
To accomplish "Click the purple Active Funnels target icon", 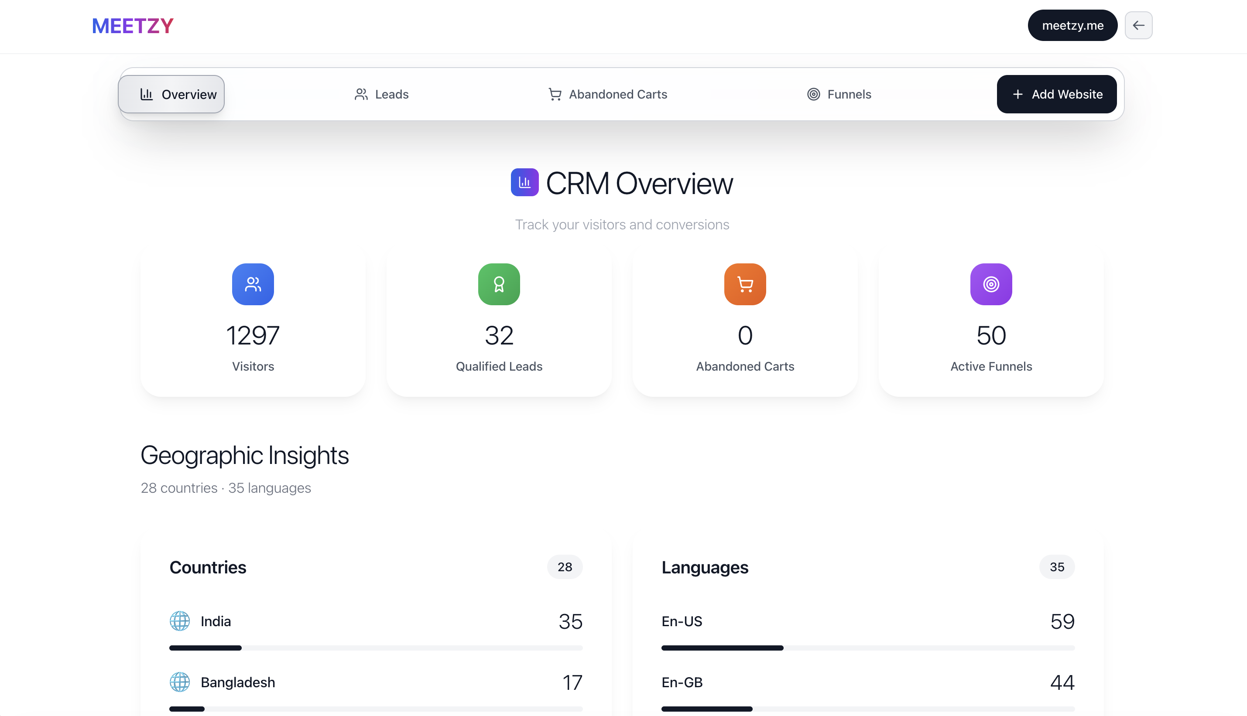I will 991,284.
